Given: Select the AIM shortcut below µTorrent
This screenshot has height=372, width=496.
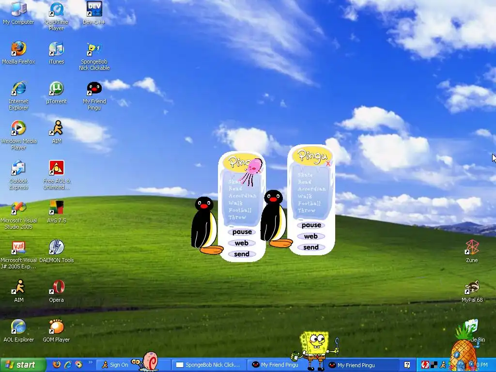Looking at the screenshot, I should tap(56, 132).
